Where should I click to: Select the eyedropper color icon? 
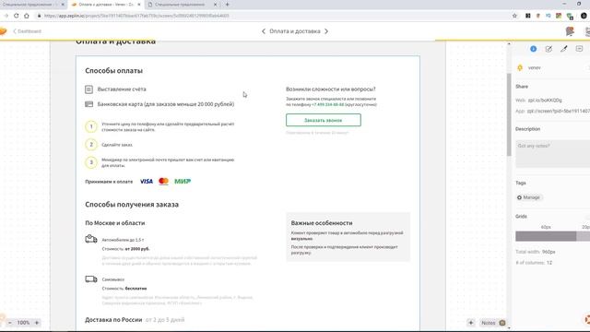click(x=563, y=49)
